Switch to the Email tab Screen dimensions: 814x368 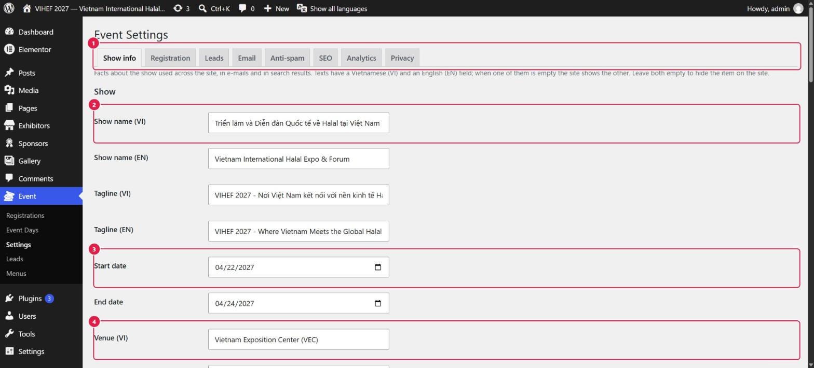click(x=247, y=58)
